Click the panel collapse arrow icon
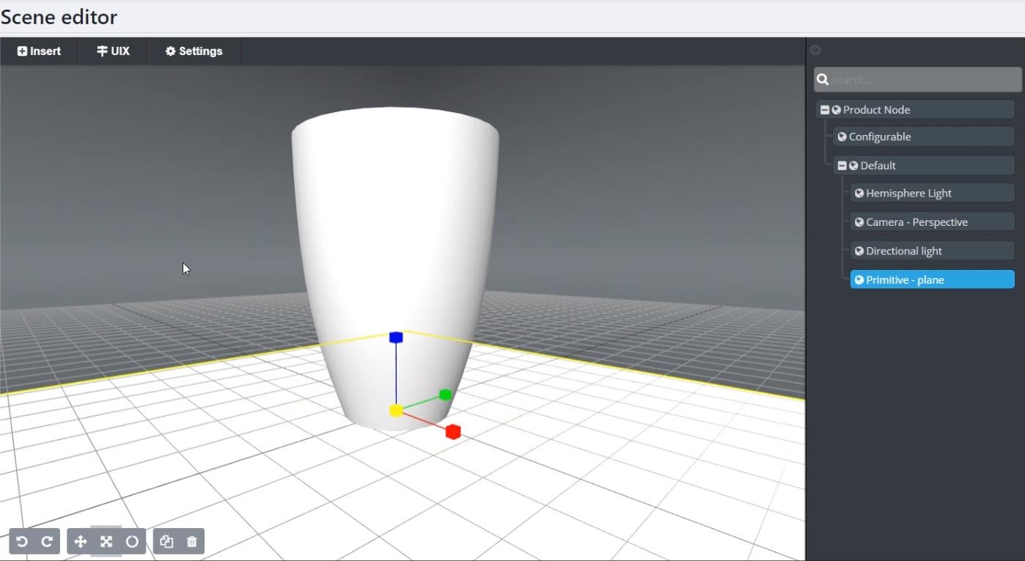This screenshot has width=1025, height=561. [x=815, y=50]
